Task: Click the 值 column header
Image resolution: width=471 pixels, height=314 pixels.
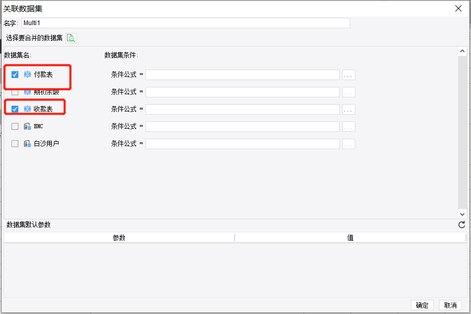Action: coord(350,238)
